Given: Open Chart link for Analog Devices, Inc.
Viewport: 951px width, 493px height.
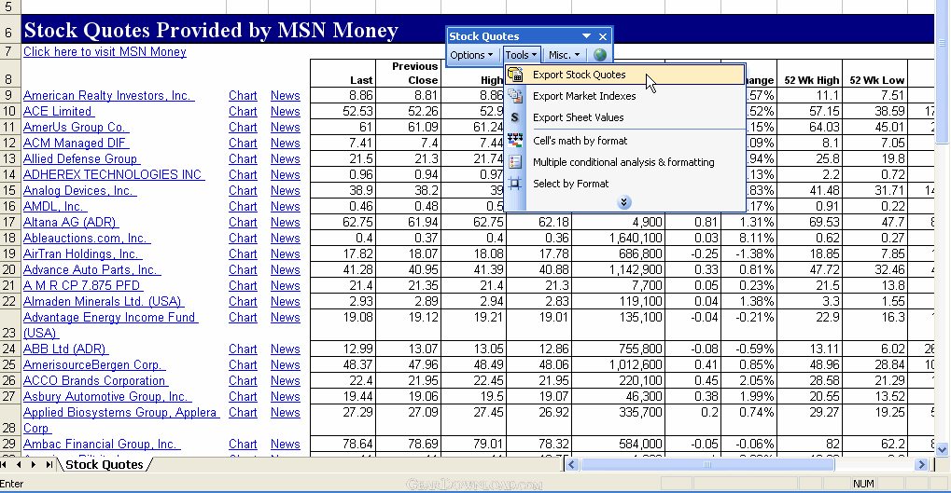Looking at the screenshot, I should 243,190.
